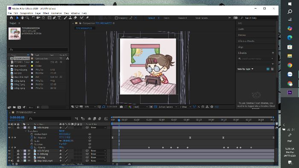299x168 pixels.
Task: Open the Active Camera dropdown
Action: coord(168,107)
